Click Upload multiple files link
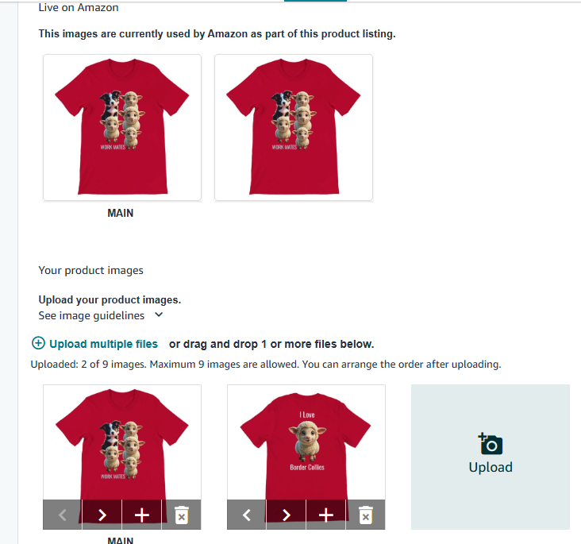Screen dimensions: 581x544 [x=103, y=344]
